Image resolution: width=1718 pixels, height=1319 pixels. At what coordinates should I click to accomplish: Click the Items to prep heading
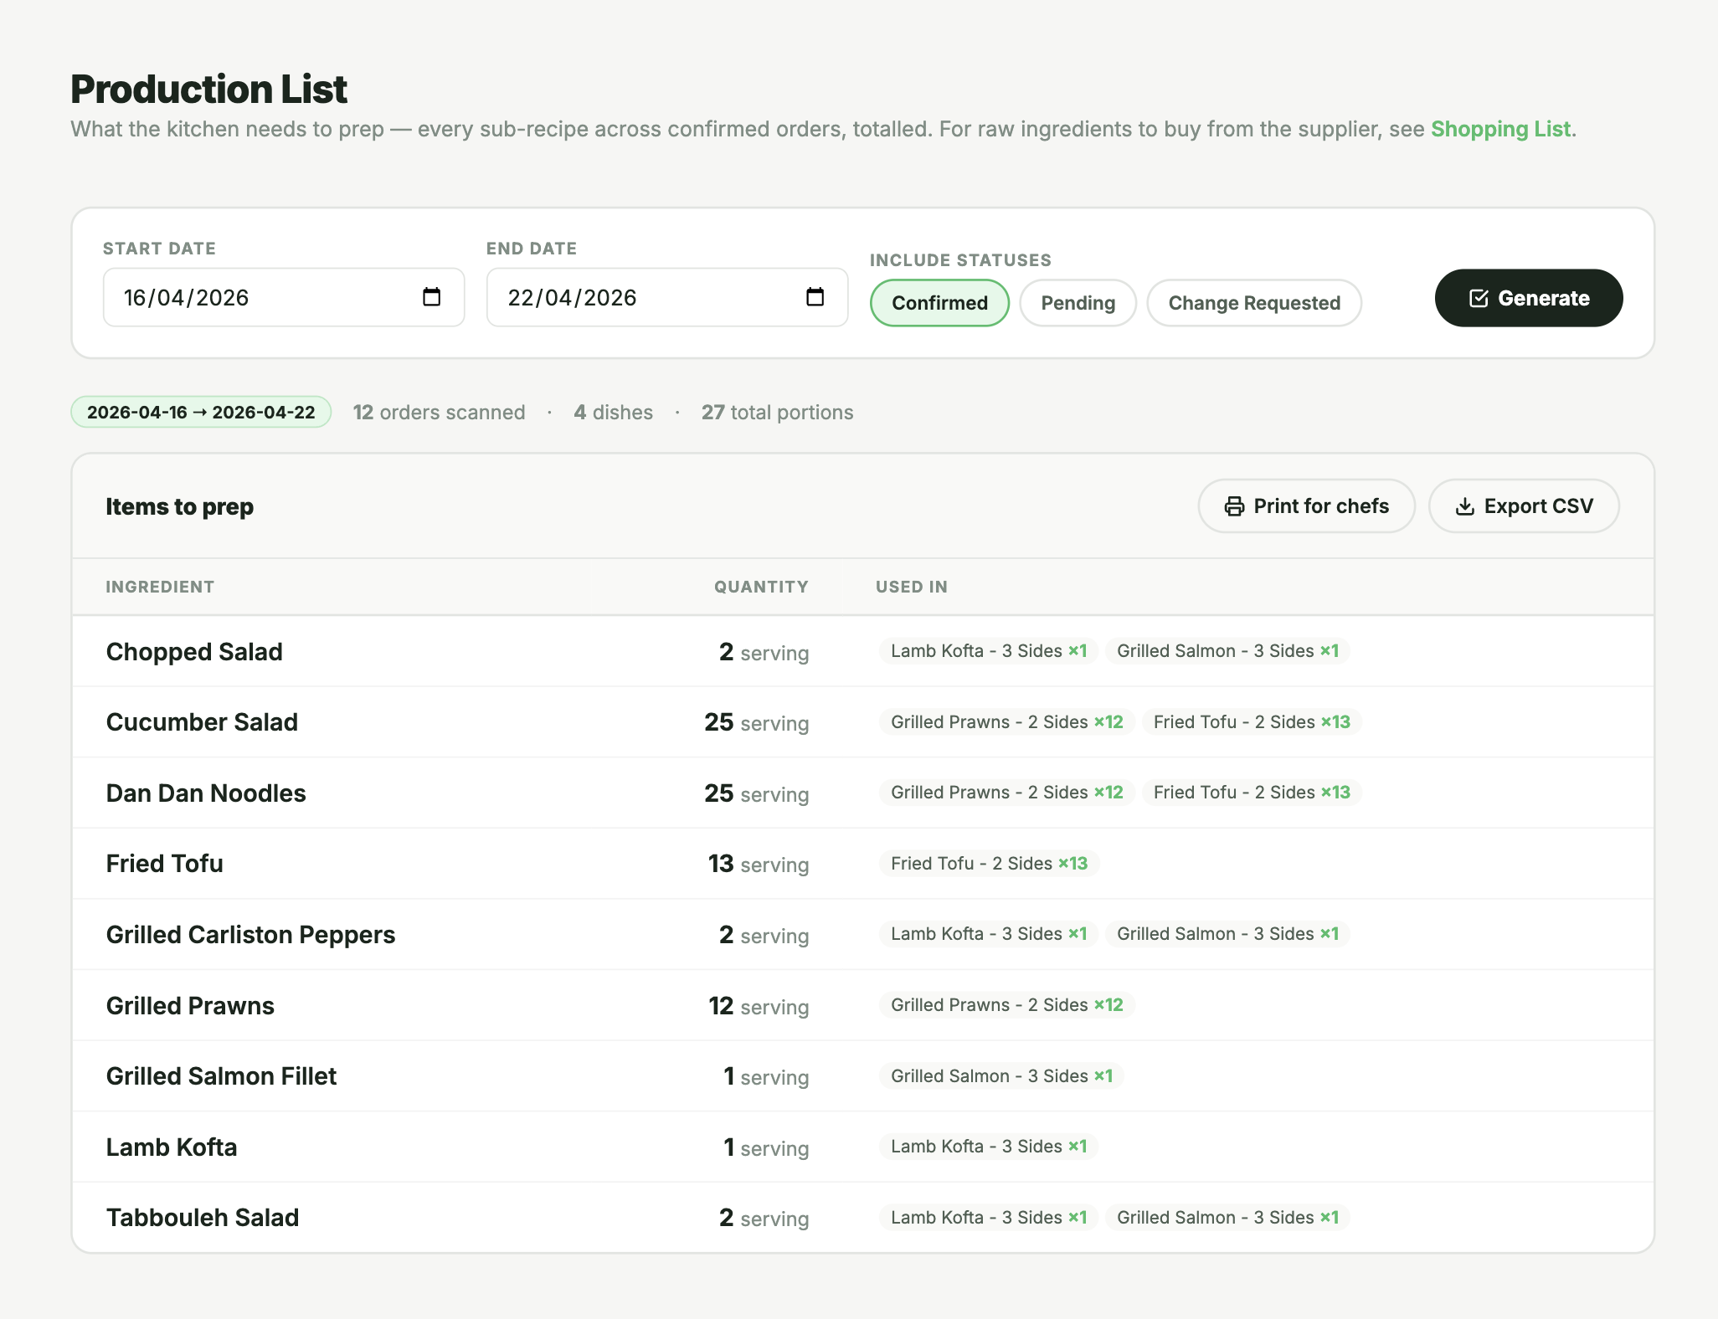pyautogui.click(x=179, y=507)
